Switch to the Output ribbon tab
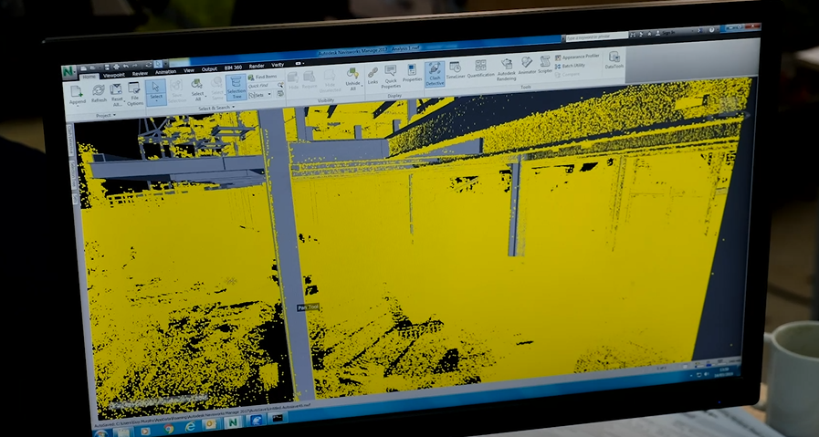819x437 pixels. 209,69
